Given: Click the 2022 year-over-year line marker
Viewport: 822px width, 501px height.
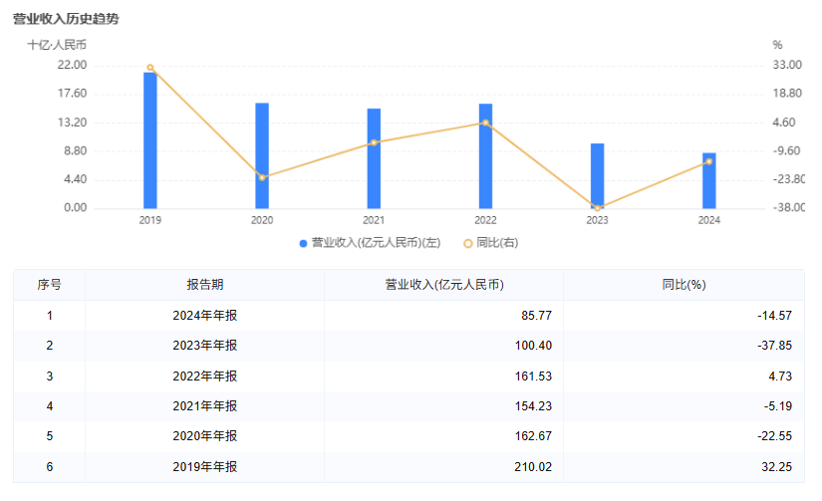Looking at the screenshot, I should point(485,124).
